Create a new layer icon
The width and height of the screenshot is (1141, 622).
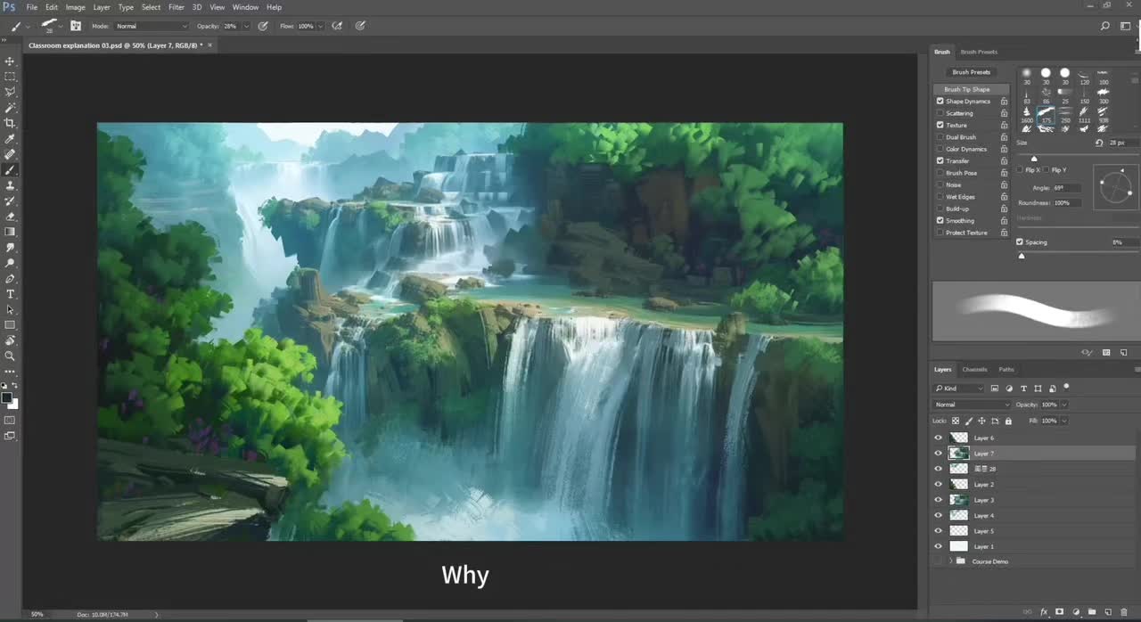coord(1108,612)
